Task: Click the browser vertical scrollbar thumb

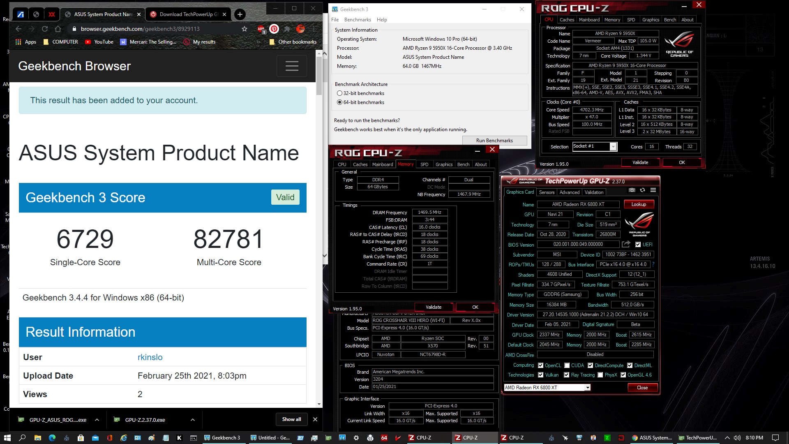Action: point(319,76)
